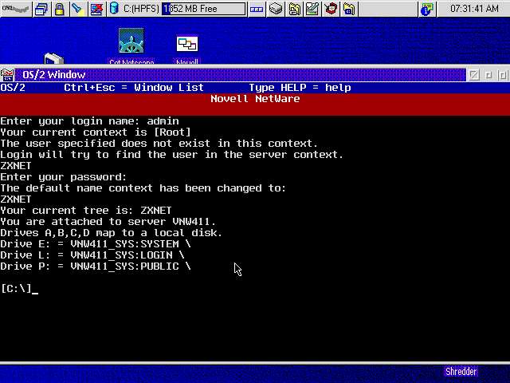The height and width of the screenshot is (383, 510).
Task: Click the 'Drive E: = VNW411_SYS:SYSTEM' line
Action: 96,244
